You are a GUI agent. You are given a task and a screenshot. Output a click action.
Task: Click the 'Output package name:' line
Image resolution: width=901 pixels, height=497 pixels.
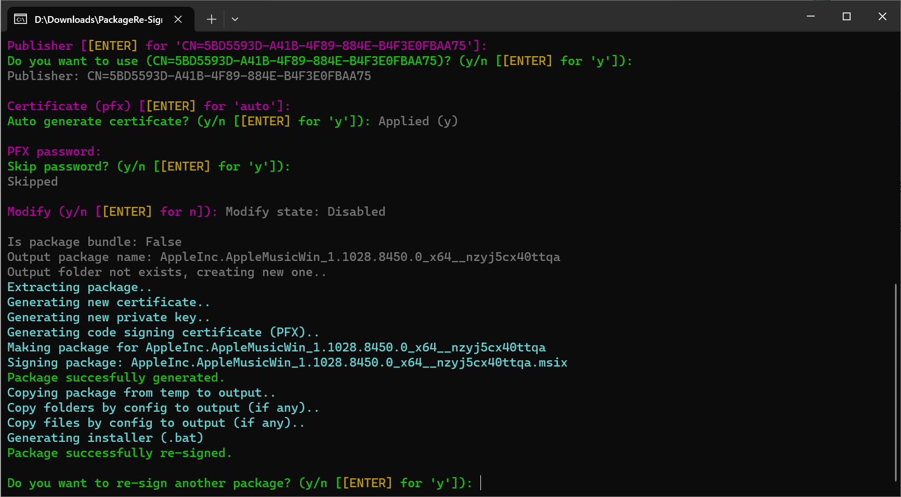(283, 257)
